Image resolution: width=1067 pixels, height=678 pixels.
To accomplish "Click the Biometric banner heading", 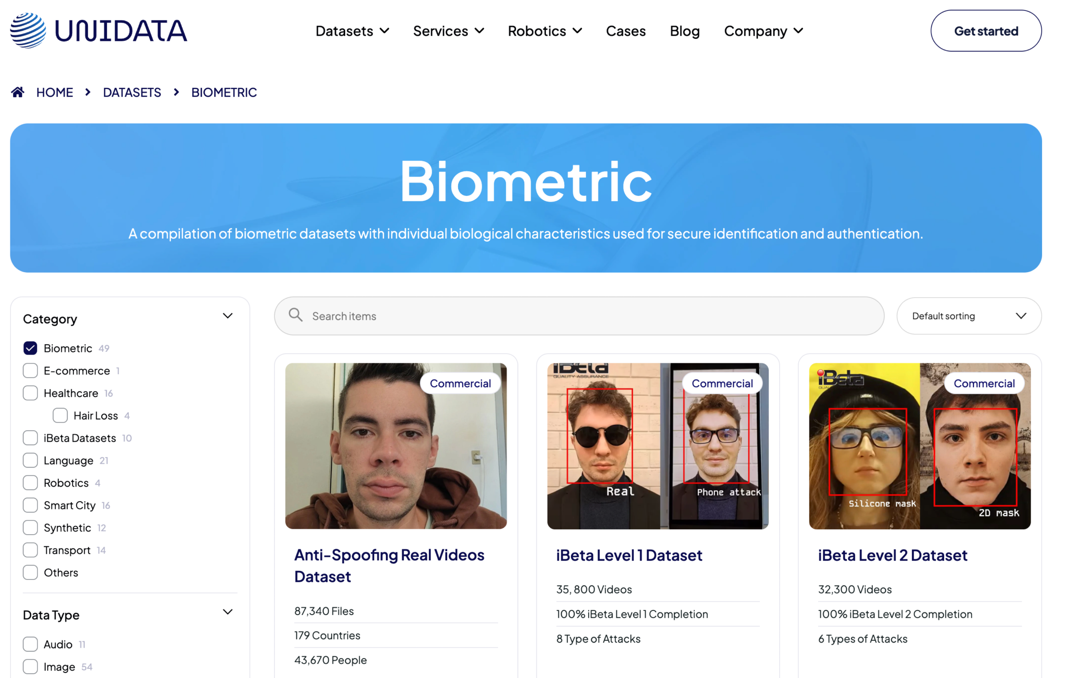I will pyautogui.click(x=526, y=181).
